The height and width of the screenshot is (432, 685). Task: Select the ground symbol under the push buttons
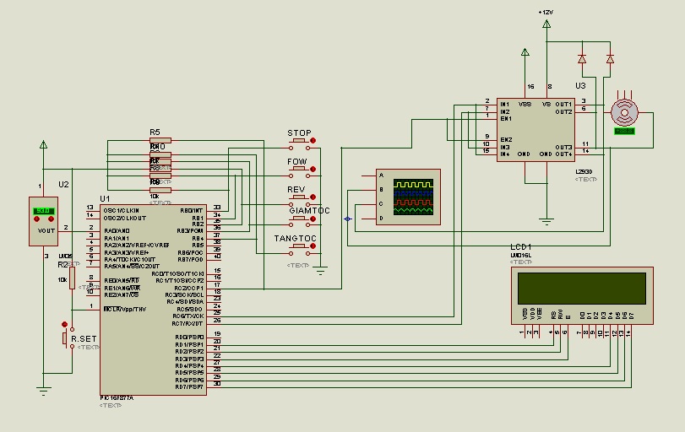click(x=321, y=271)
